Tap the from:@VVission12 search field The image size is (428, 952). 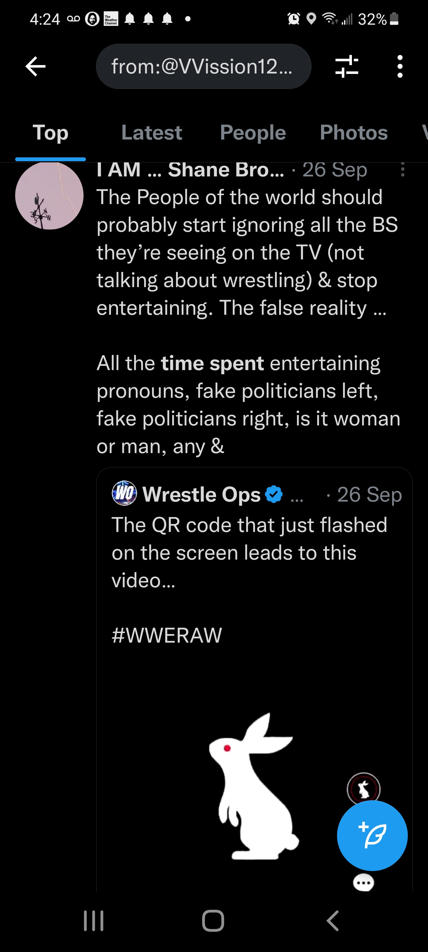pos(204,67)
